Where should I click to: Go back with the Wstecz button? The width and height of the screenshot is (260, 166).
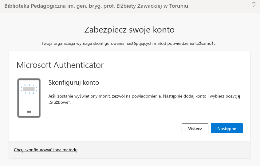(x=195, y=128)
